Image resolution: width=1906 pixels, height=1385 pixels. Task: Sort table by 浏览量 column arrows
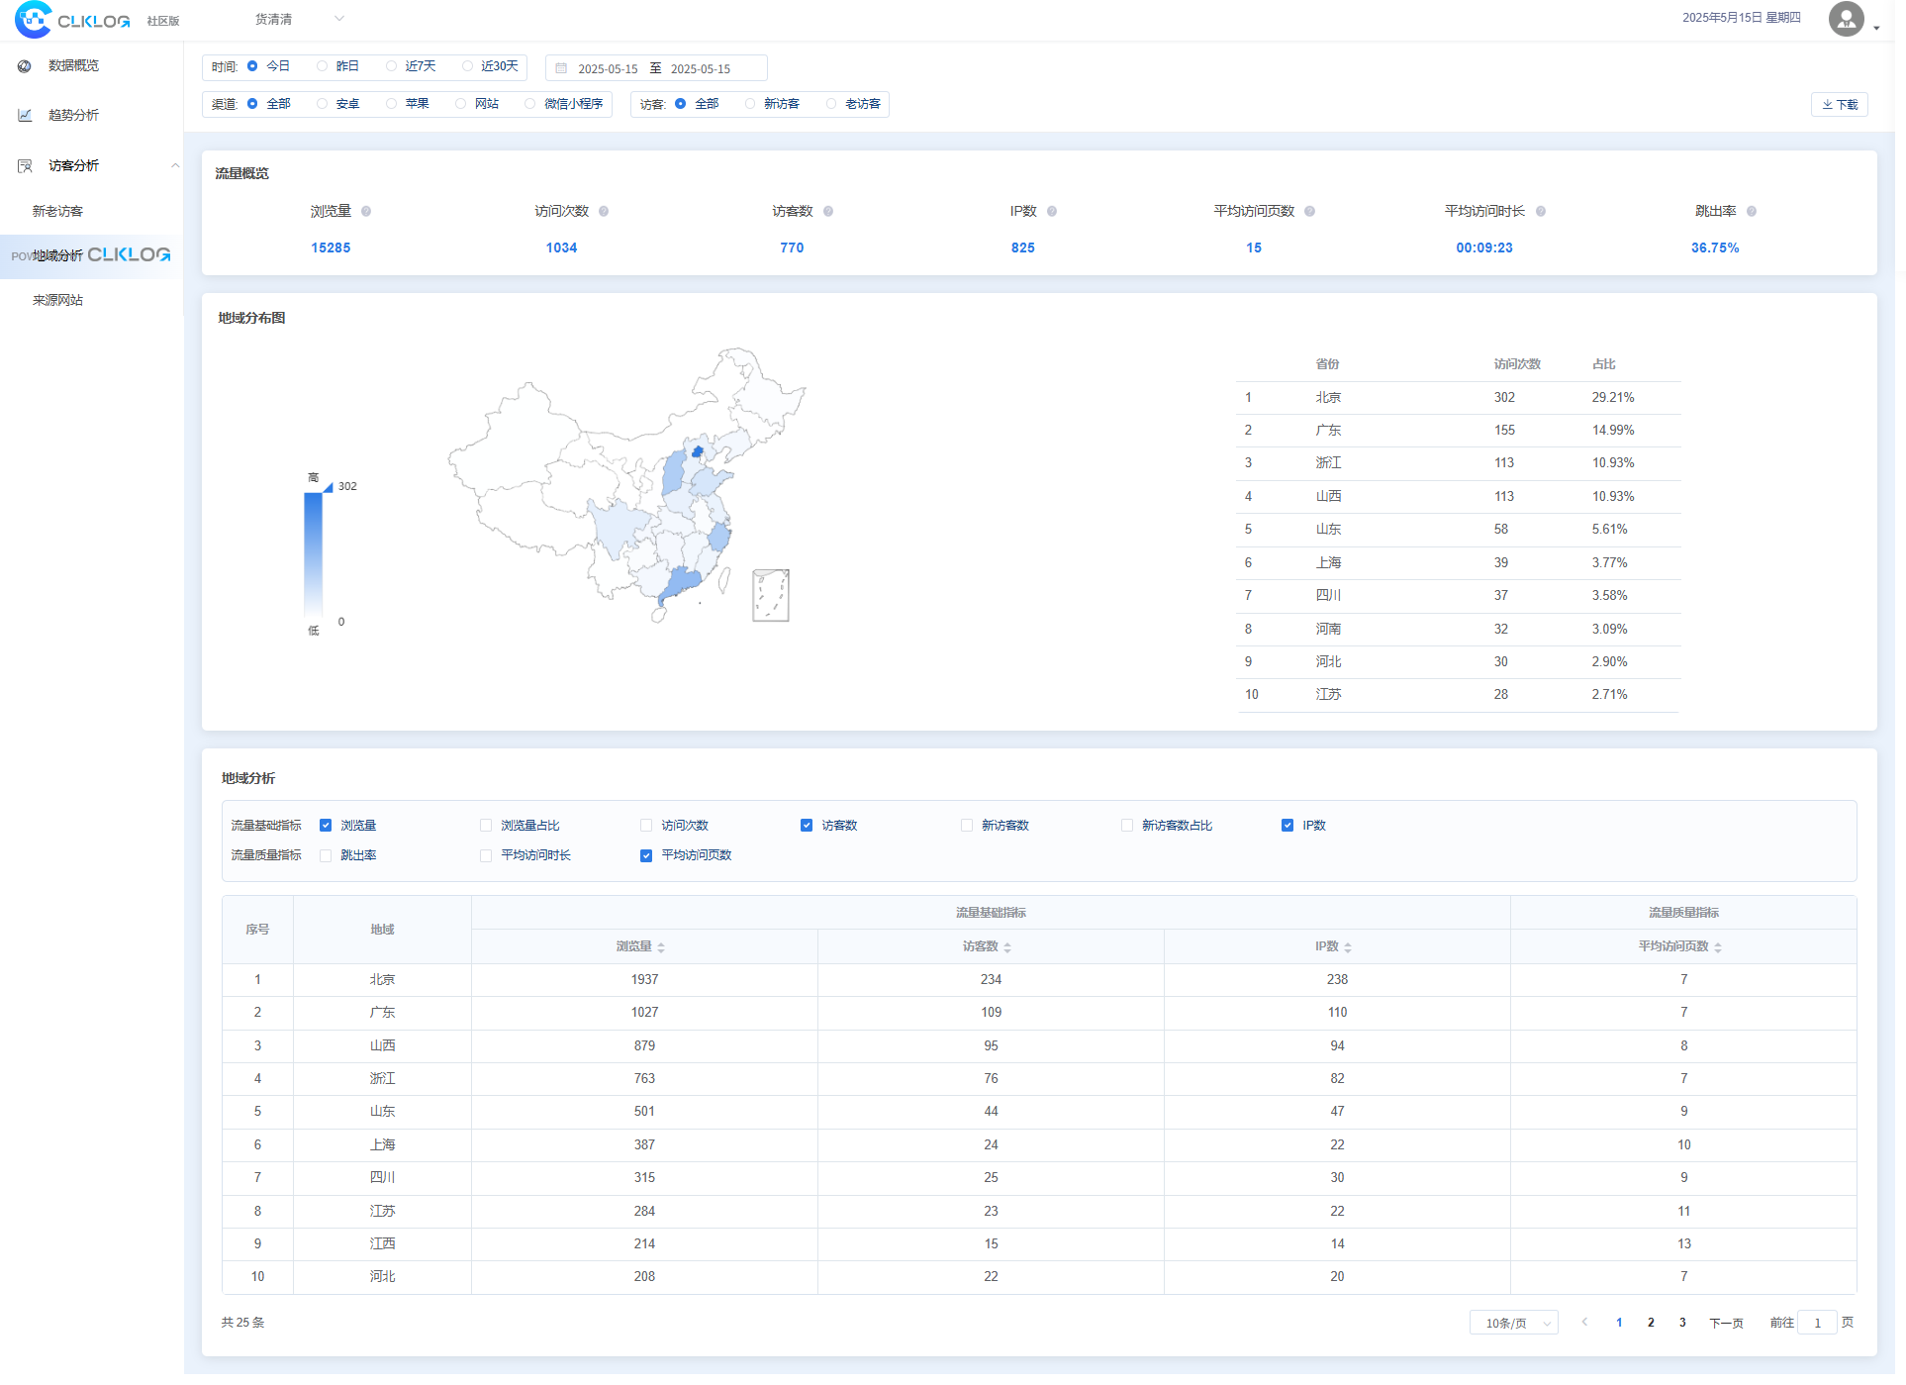[x=661, y=947]
